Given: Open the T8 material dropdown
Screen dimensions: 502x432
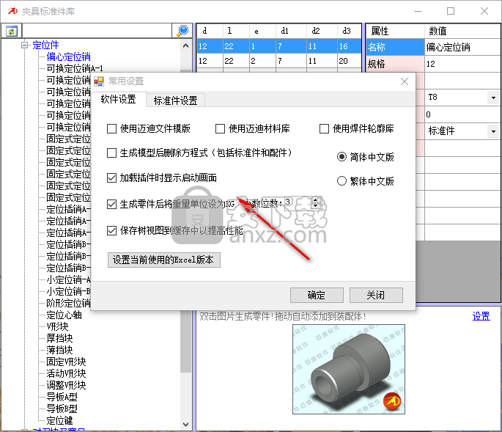Looking at the screenshot, I should 493,98.
